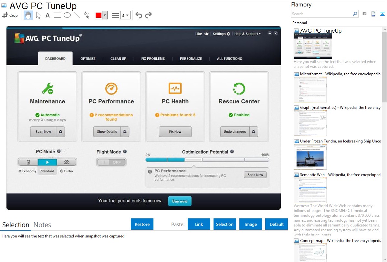
Task: Select the ellipse drawing tool
Action: [x=67, y=15]
